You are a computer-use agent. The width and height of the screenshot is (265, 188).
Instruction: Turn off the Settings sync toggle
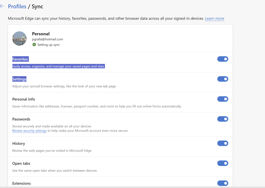click(223, 79)
